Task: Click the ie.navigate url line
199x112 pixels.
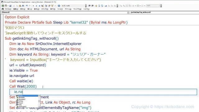Action: 22,76
